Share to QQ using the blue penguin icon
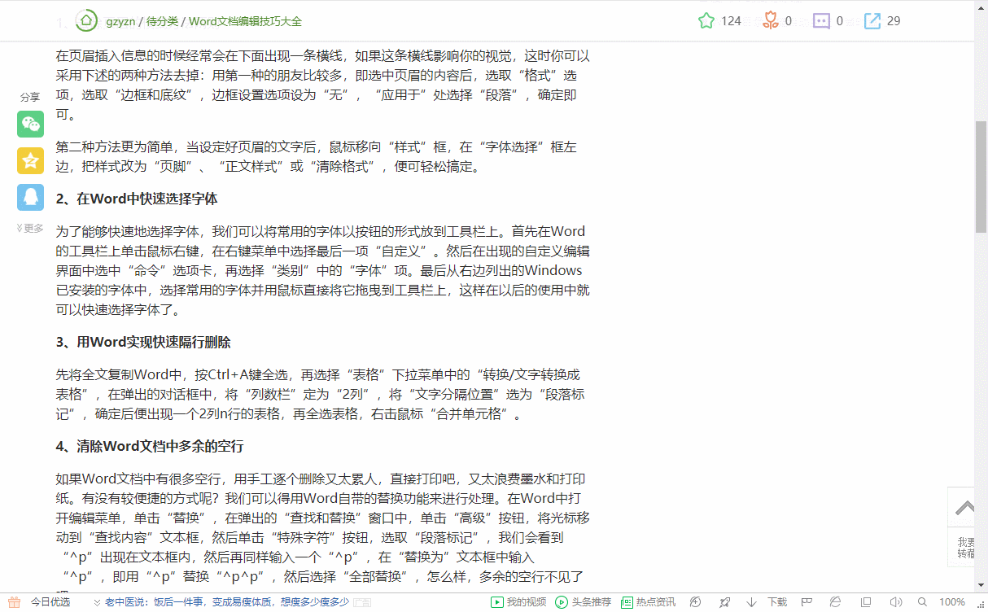Image resolution: width=988 pixels, height=612 pixels. pos(31,197)
